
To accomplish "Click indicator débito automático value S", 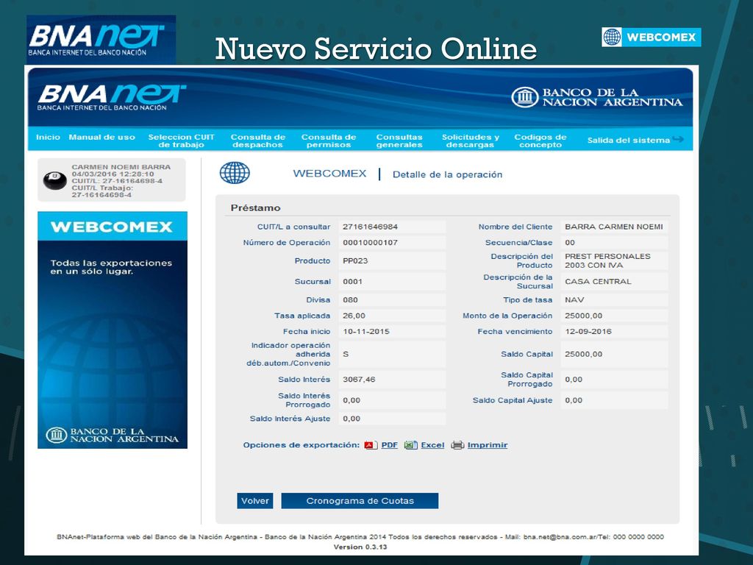I will click(393, 354).
